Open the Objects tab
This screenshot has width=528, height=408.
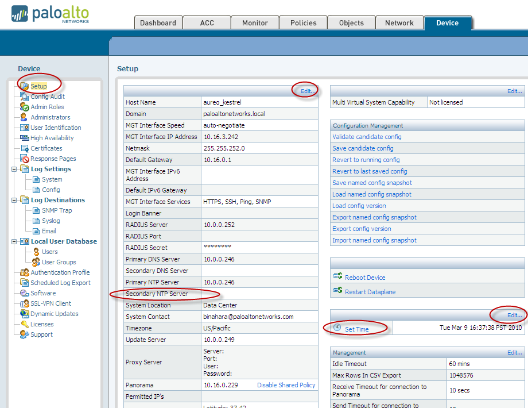coord(351,22)
